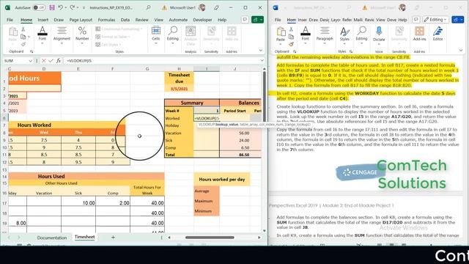Open the Automate tab in Excel

point(178,20)
